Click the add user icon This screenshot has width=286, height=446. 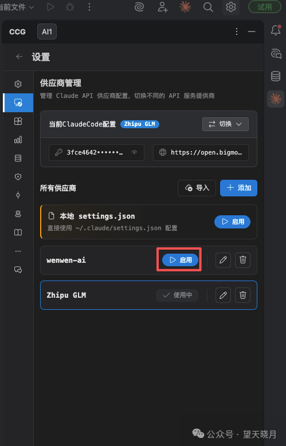163,7
